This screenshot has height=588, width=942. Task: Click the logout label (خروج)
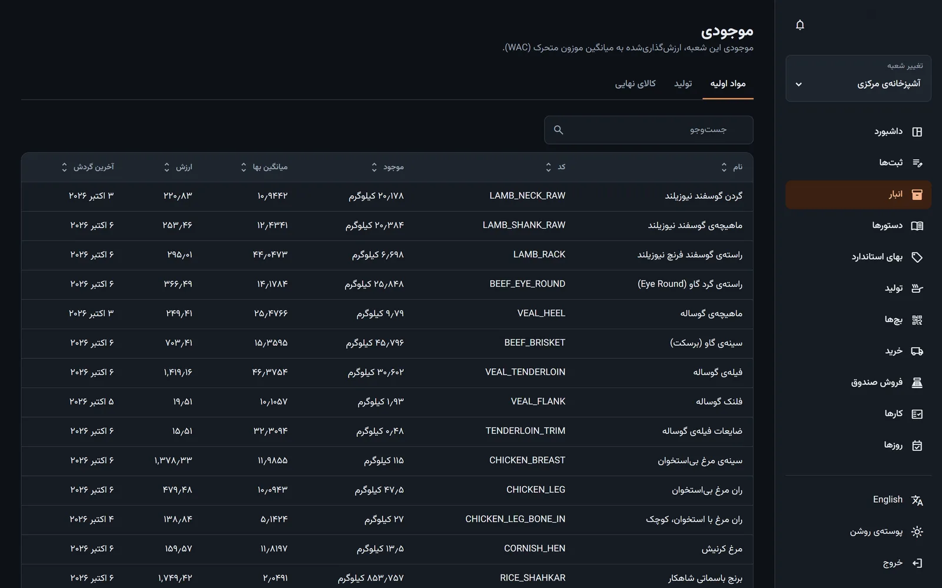pyautogui.click(x=893, y=563)
